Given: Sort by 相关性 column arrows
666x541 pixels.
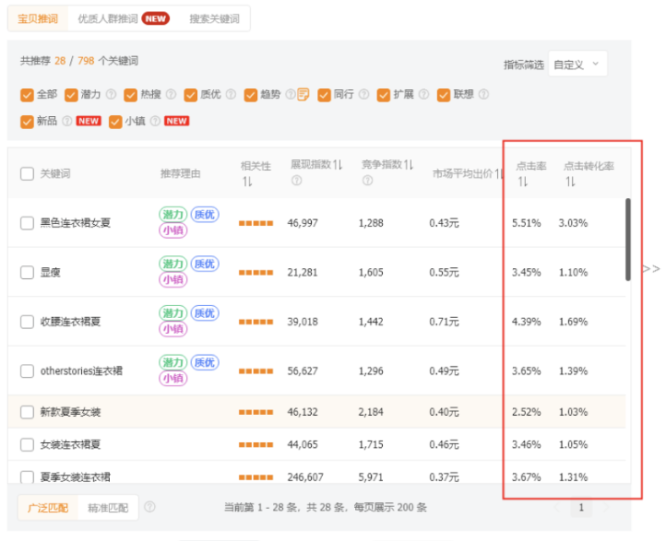Looking at the screenshot, I should (x=247, y=182).
